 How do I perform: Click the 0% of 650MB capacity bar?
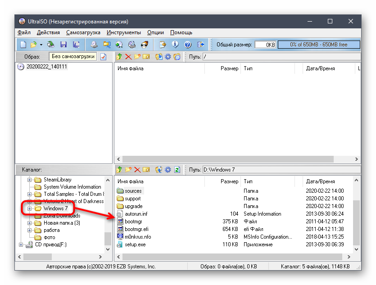[319, 45]
